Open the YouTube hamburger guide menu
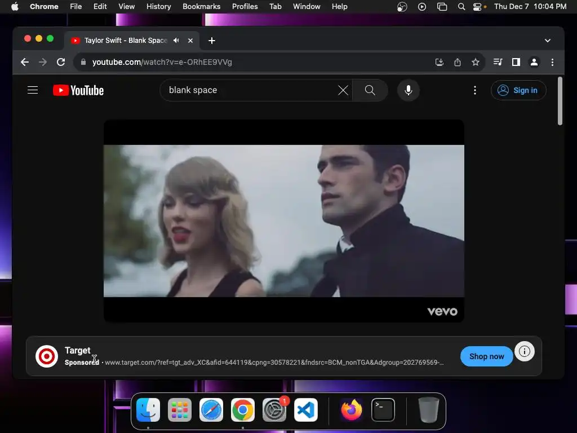This screenshot has width=577, height=433. pyautogui.click(x=33, y=90)
